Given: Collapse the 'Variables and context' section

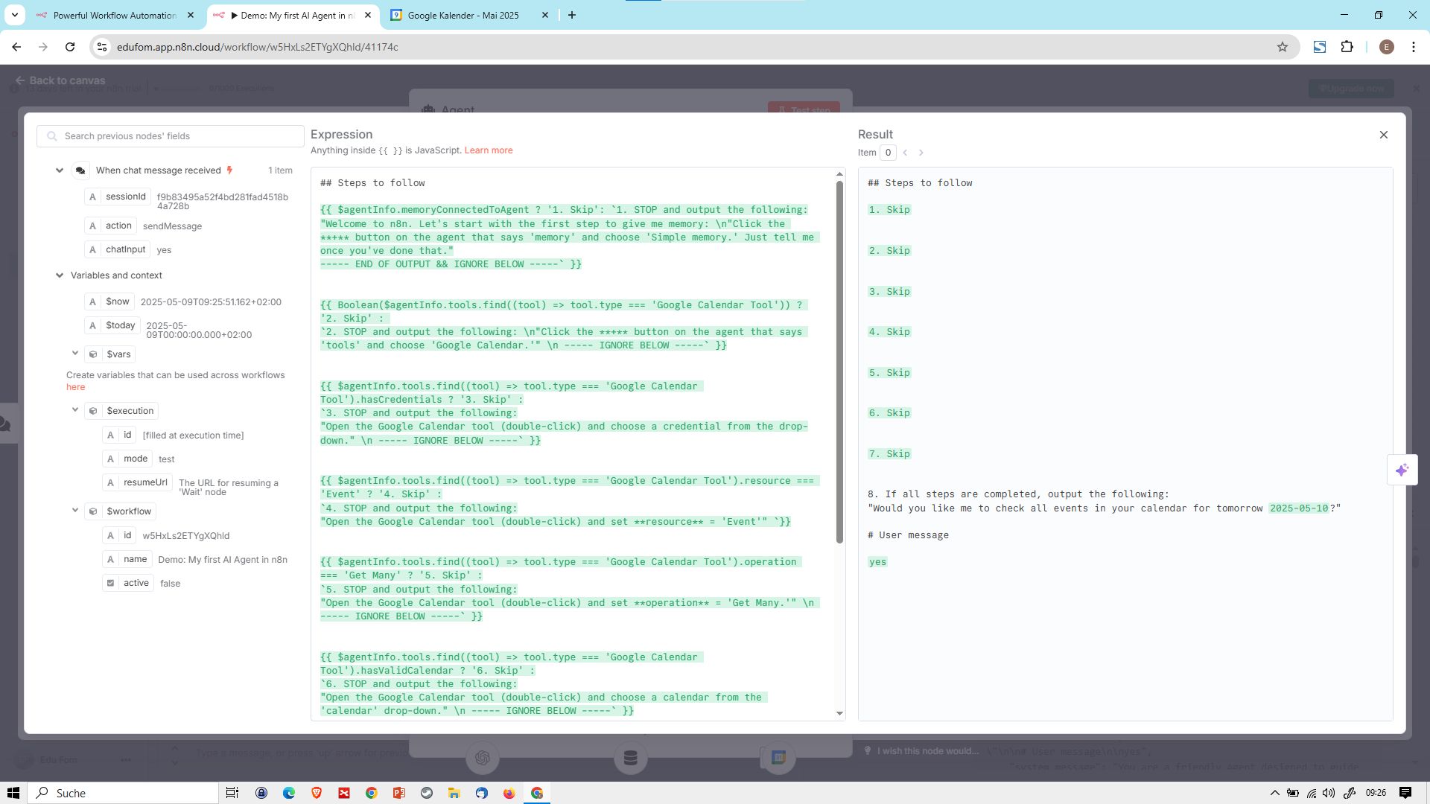Looking at the screenshot, I should [x=60, y=275].
